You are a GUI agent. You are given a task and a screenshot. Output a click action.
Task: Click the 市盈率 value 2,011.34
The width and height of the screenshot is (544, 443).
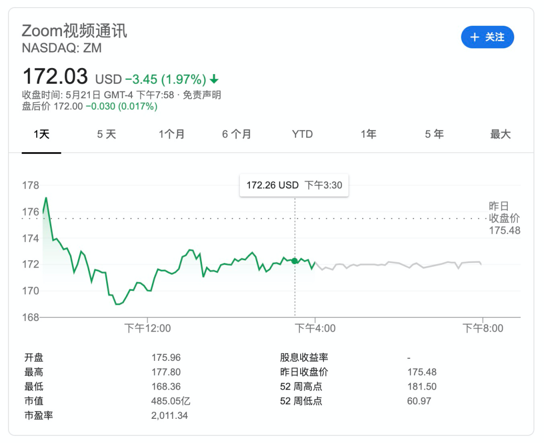pos(170,416)
